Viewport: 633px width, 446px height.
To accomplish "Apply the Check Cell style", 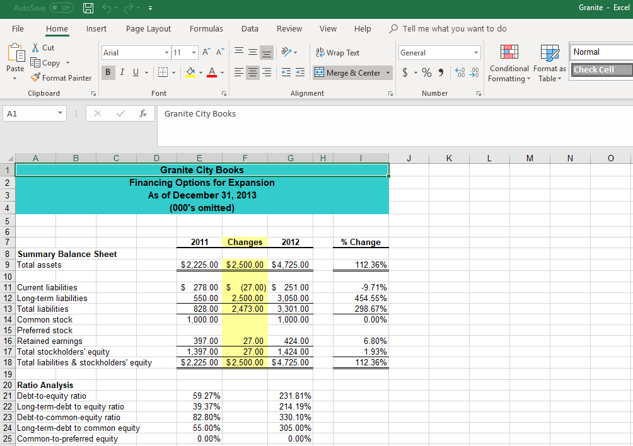I will point(601,69).
